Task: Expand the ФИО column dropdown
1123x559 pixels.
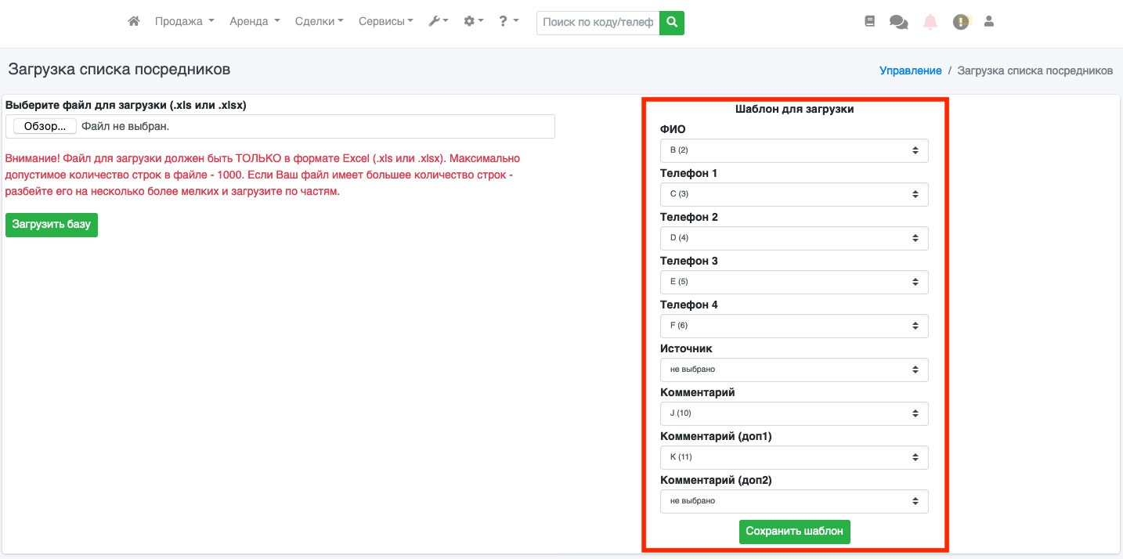Action: (794, 150)
